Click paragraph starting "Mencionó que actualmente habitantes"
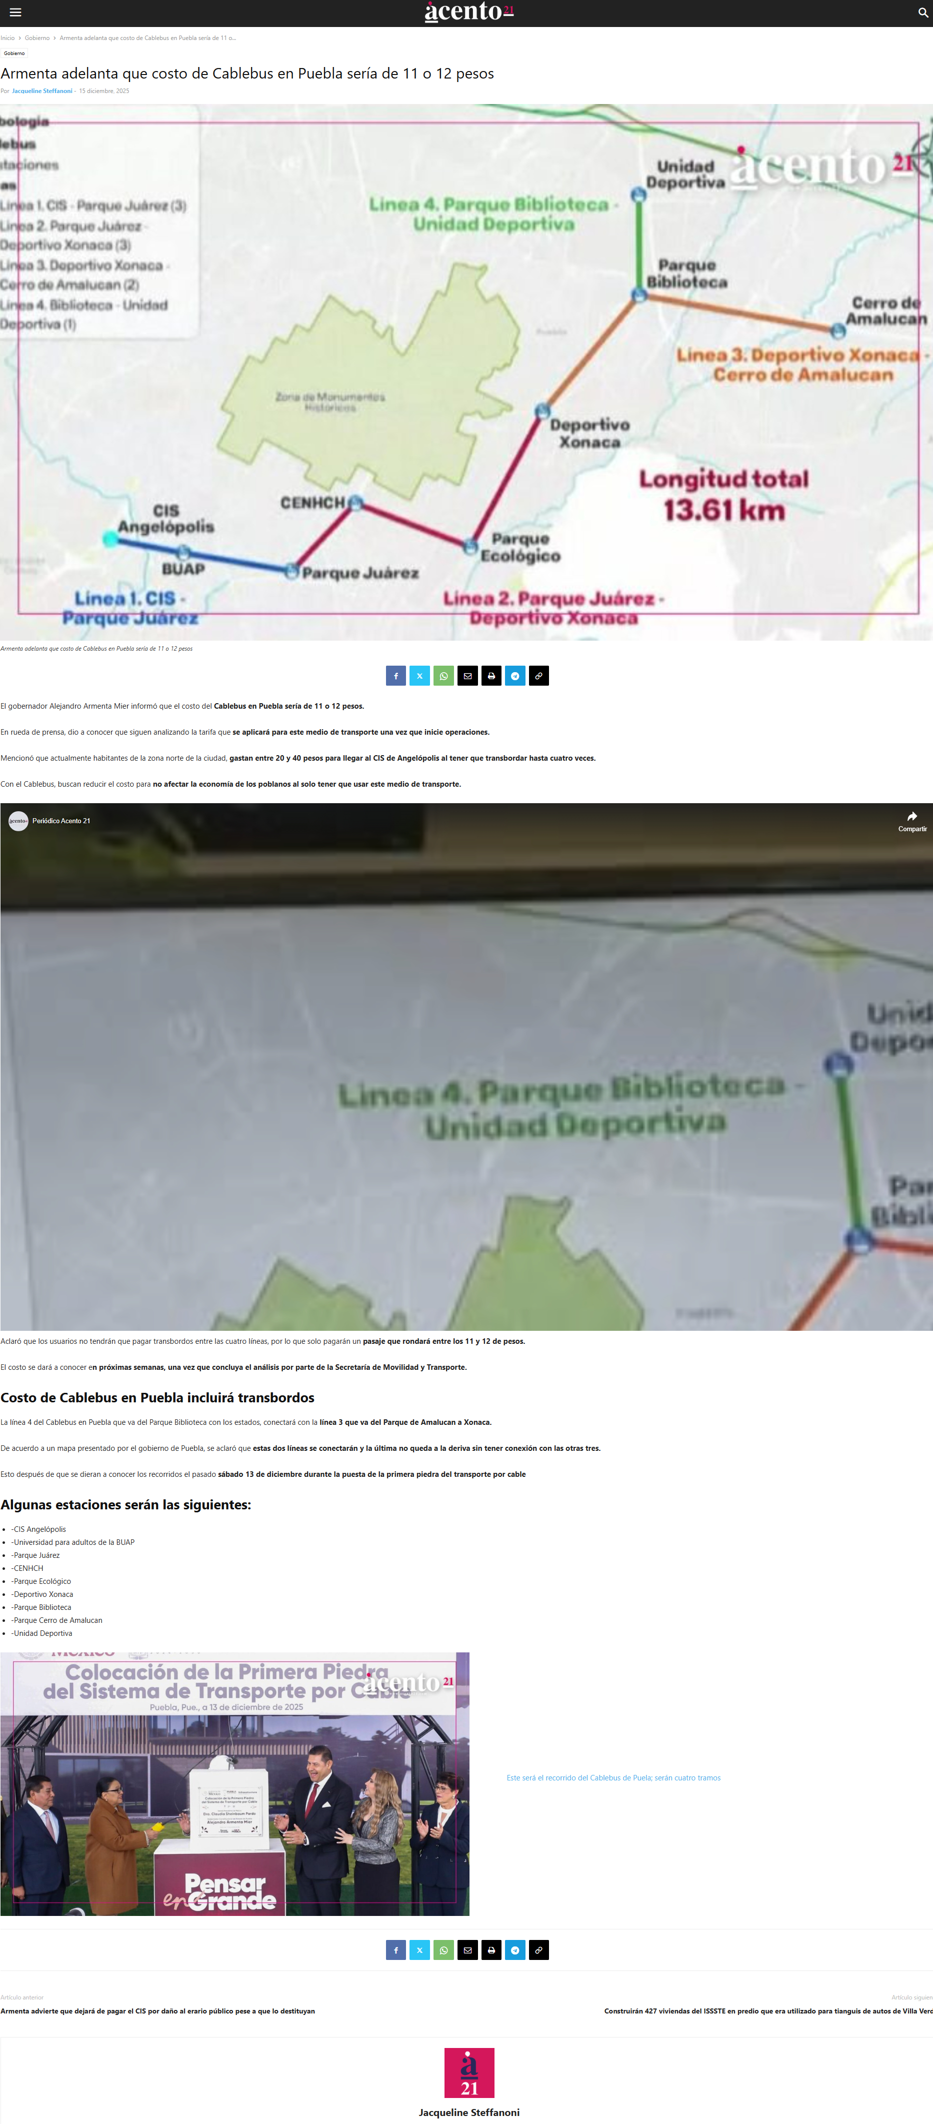The height and width of the screenshot is (2124, 933). click(298, 759)
